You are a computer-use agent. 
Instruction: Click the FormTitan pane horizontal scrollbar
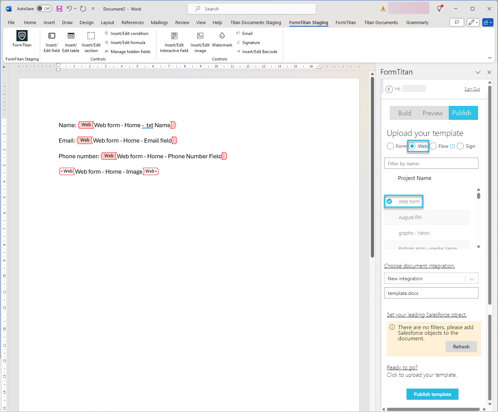tap(433, 409)
